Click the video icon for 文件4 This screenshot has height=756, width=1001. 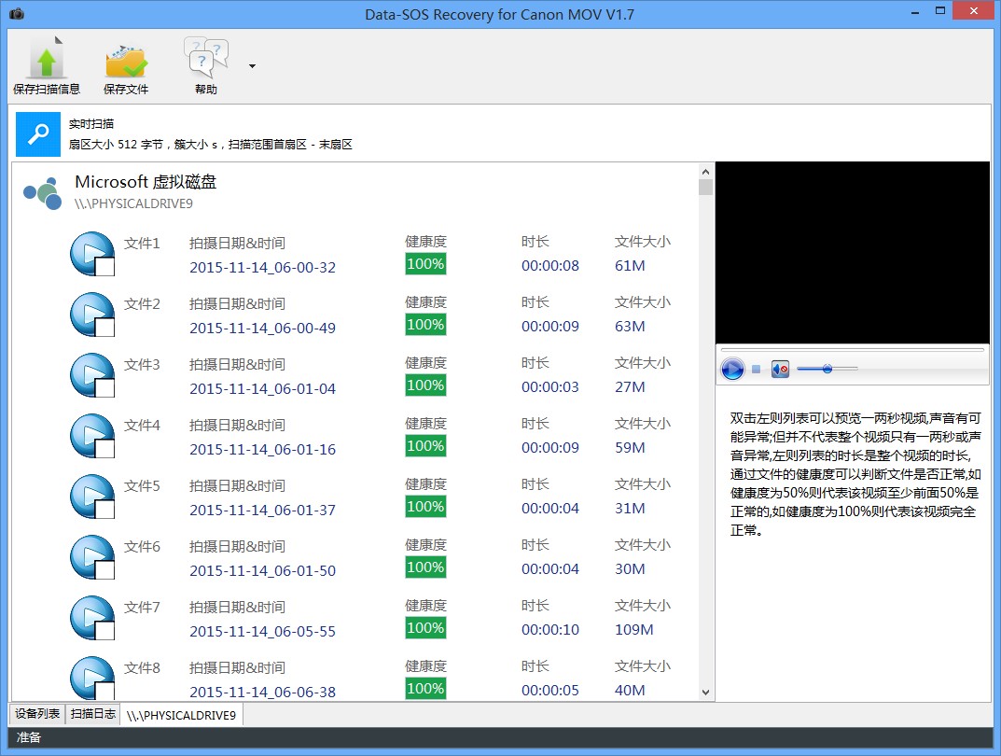pos(91,435)
